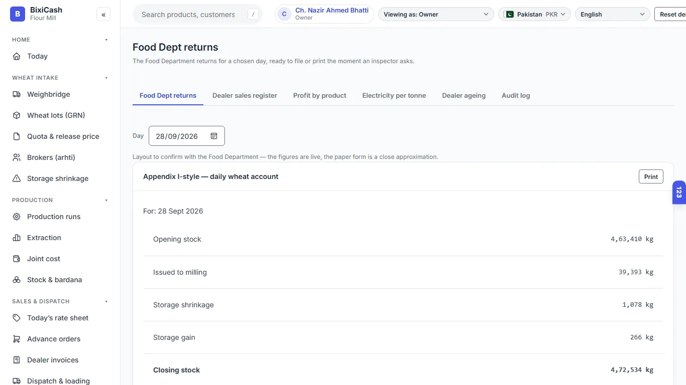Click the Advance orders cart icon
Viewport: 686px width, 385px height.
[x=17, y=339]
